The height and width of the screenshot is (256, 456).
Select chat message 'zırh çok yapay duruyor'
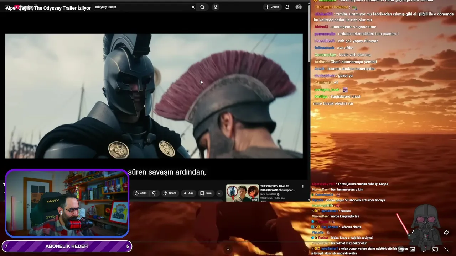358,41
